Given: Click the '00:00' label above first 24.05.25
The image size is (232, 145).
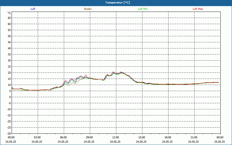Looking at the screenshot, I should tap(11, 137).
